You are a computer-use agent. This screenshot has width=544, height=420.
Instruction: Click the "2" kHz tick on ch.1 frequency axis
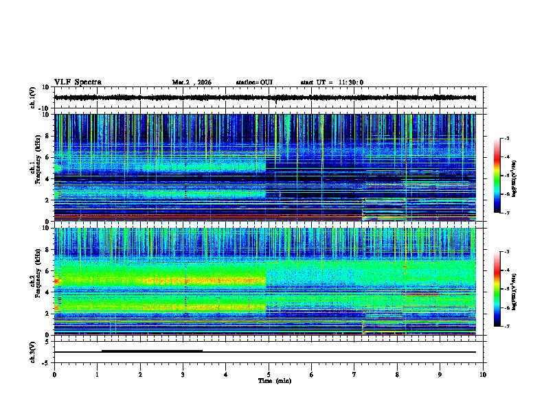pyautogui.click(x=47, y=200)
